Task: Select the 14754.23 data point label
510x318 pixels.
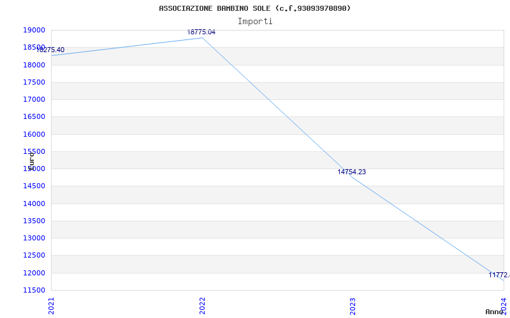Action: (352, 172)
